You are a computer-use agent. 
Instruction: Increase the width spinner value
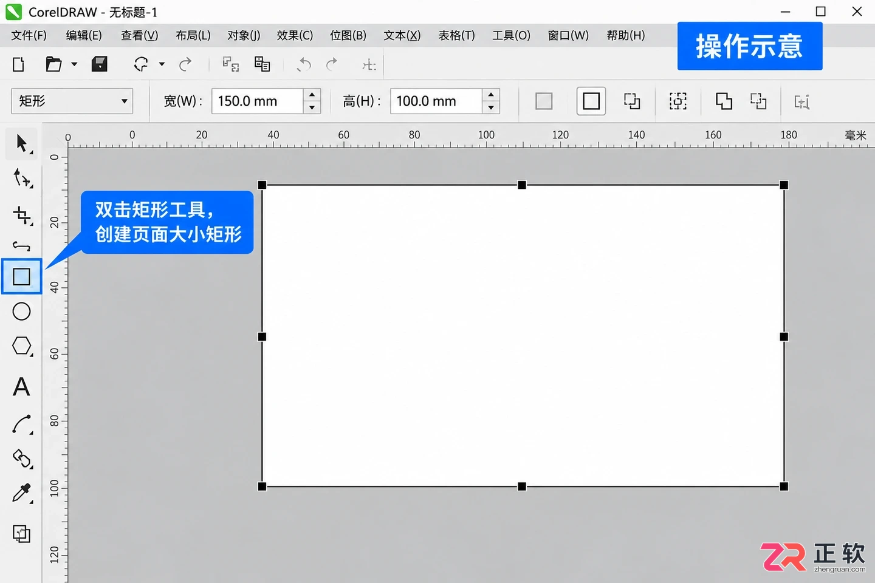[312, 95]
